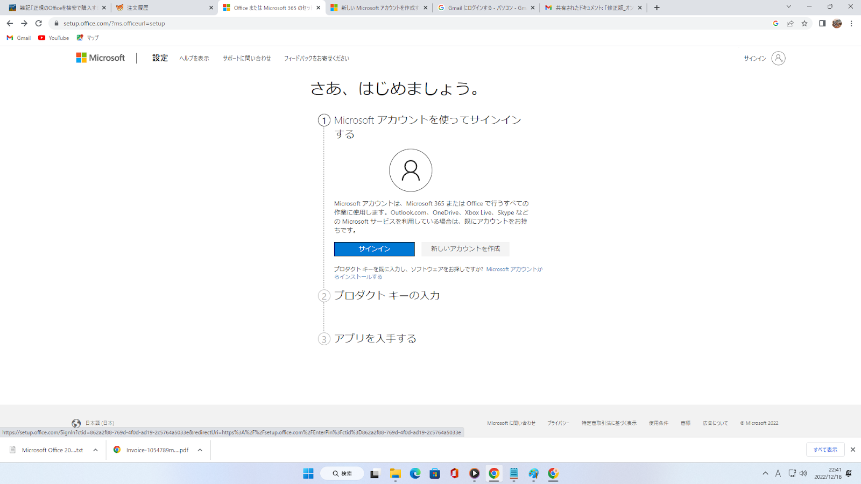Open プライバシー footer link
The height and width of the screenshot is (484, 861).
[x=559, y=423]
